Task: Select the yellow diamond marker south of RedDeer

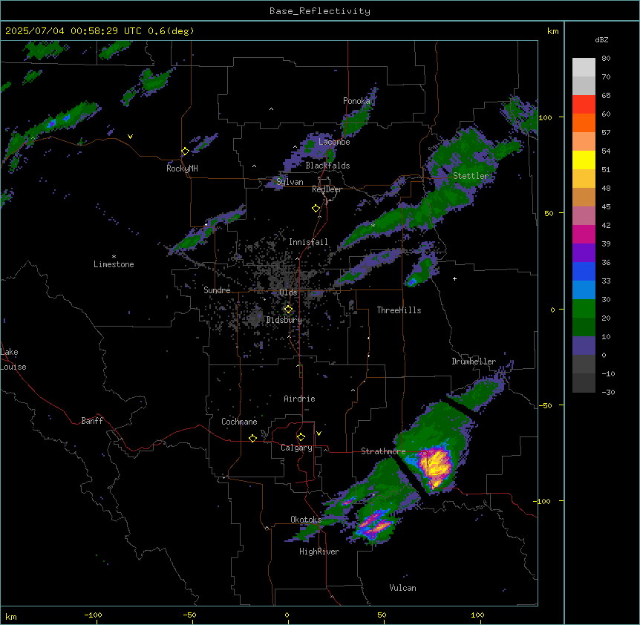Action: (x=316, y=209)
